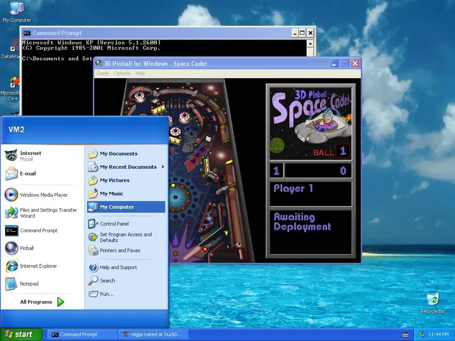Launch Command Prompt icon in Start menu
The width and height of the screenshot is (455, 341).
[11, 230]
